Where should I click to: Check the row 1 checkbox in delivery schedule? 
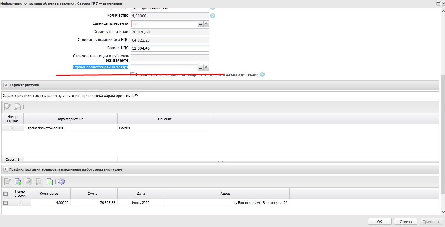click(5, 203)
